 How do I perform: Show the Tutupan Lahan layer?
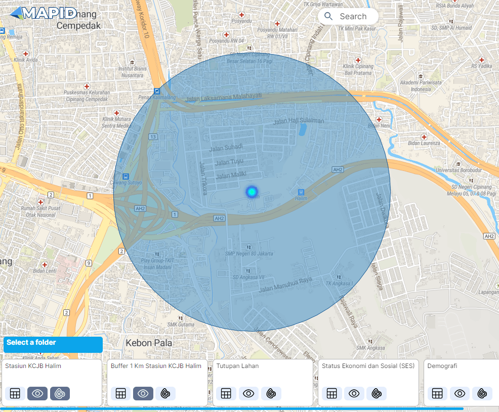coord(248,393)
